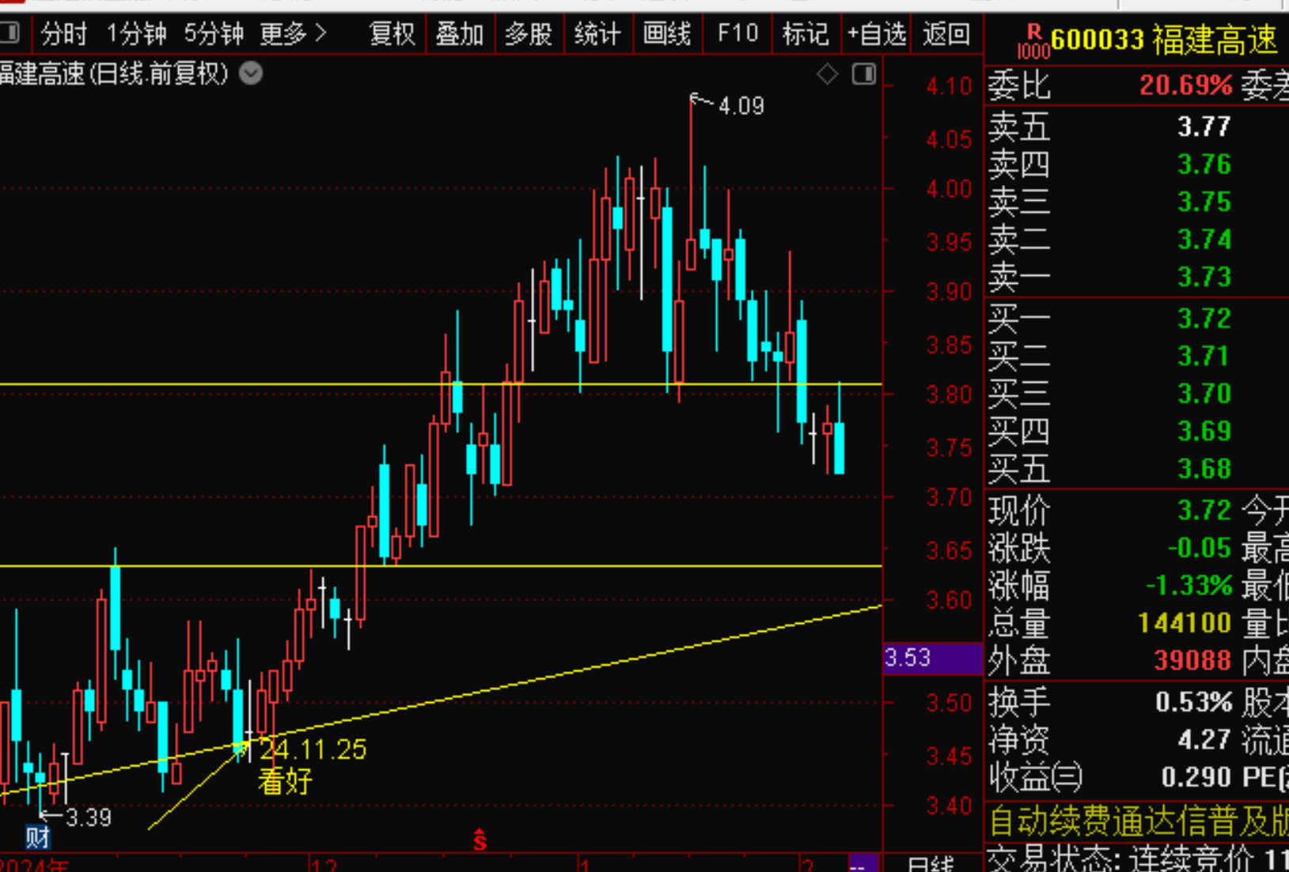Open 多股 multi-stock view
Viewport: 1289px width, 872px height.
[x=529, y=34]
